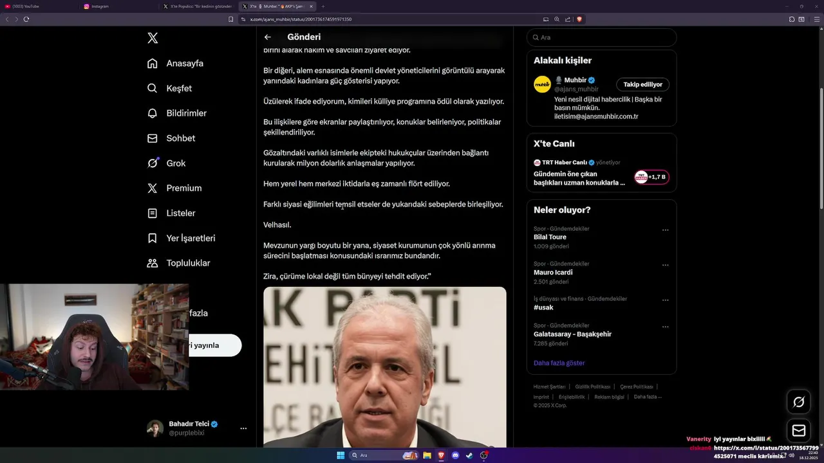Click OBS icon on taskbar
Viewport: 824px width, 463px height.
coord(483,455)
